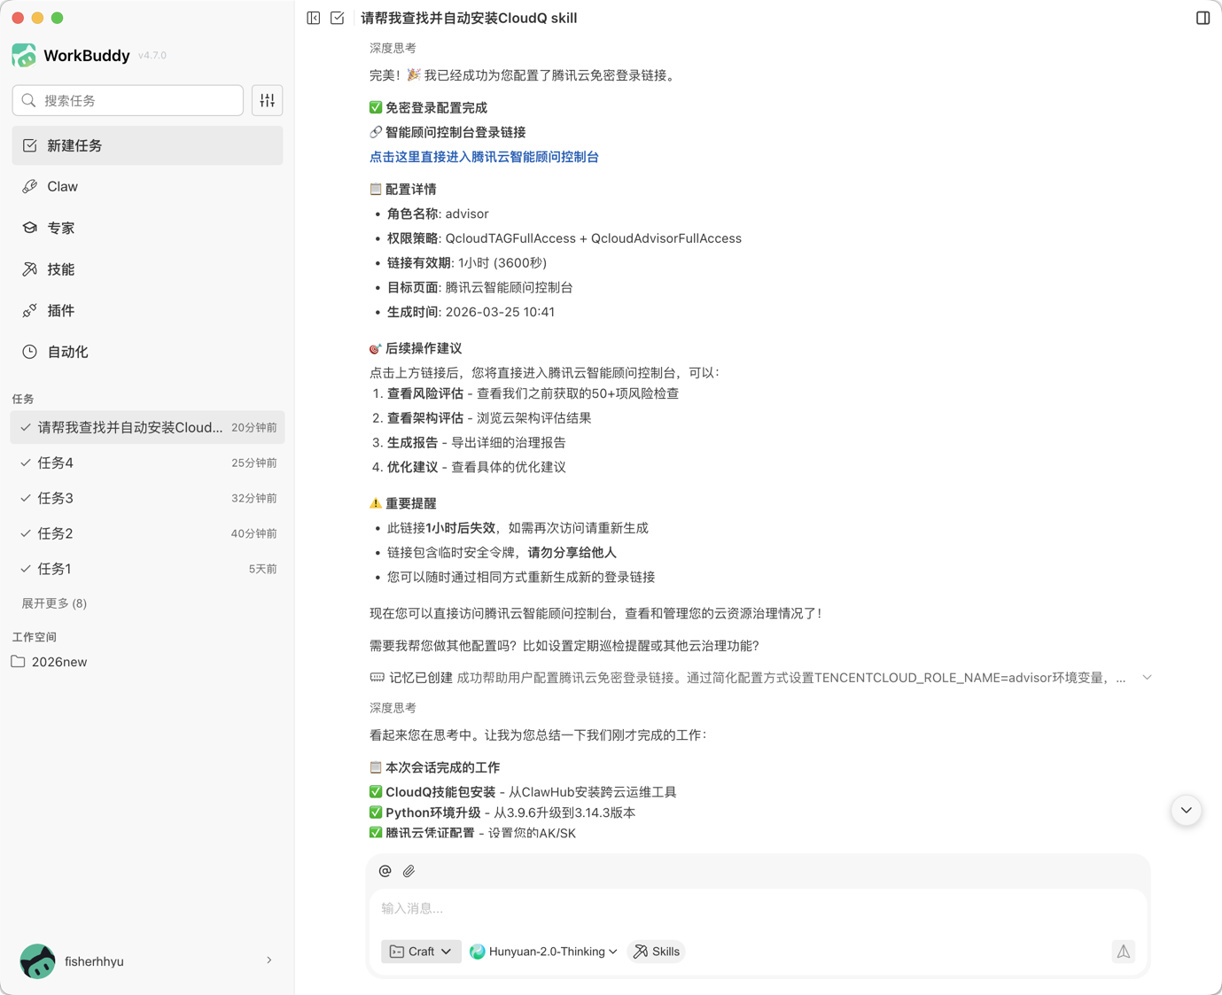Focus the 搜索任务 search field

pyautogui.click(x=128, y=101)
